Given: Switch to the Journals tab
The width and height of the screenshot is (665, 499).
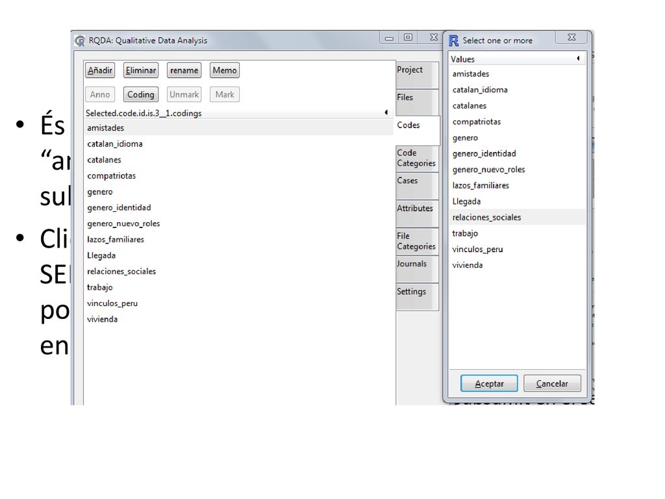Looking at the screenshot, I should click(417, 269).
